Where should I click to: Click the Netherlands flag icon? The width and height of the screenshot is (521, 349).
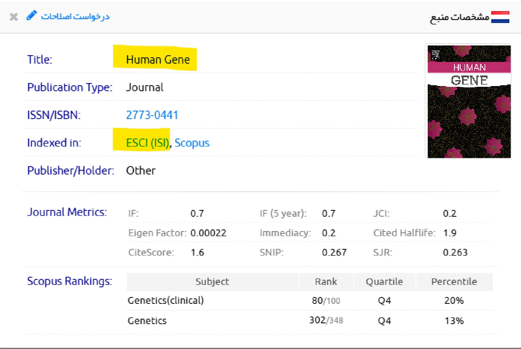pos(500,17)
